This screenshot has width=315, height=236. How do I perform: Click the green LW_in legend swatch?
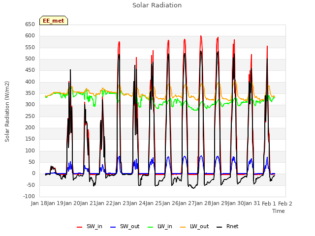[151, 227]
